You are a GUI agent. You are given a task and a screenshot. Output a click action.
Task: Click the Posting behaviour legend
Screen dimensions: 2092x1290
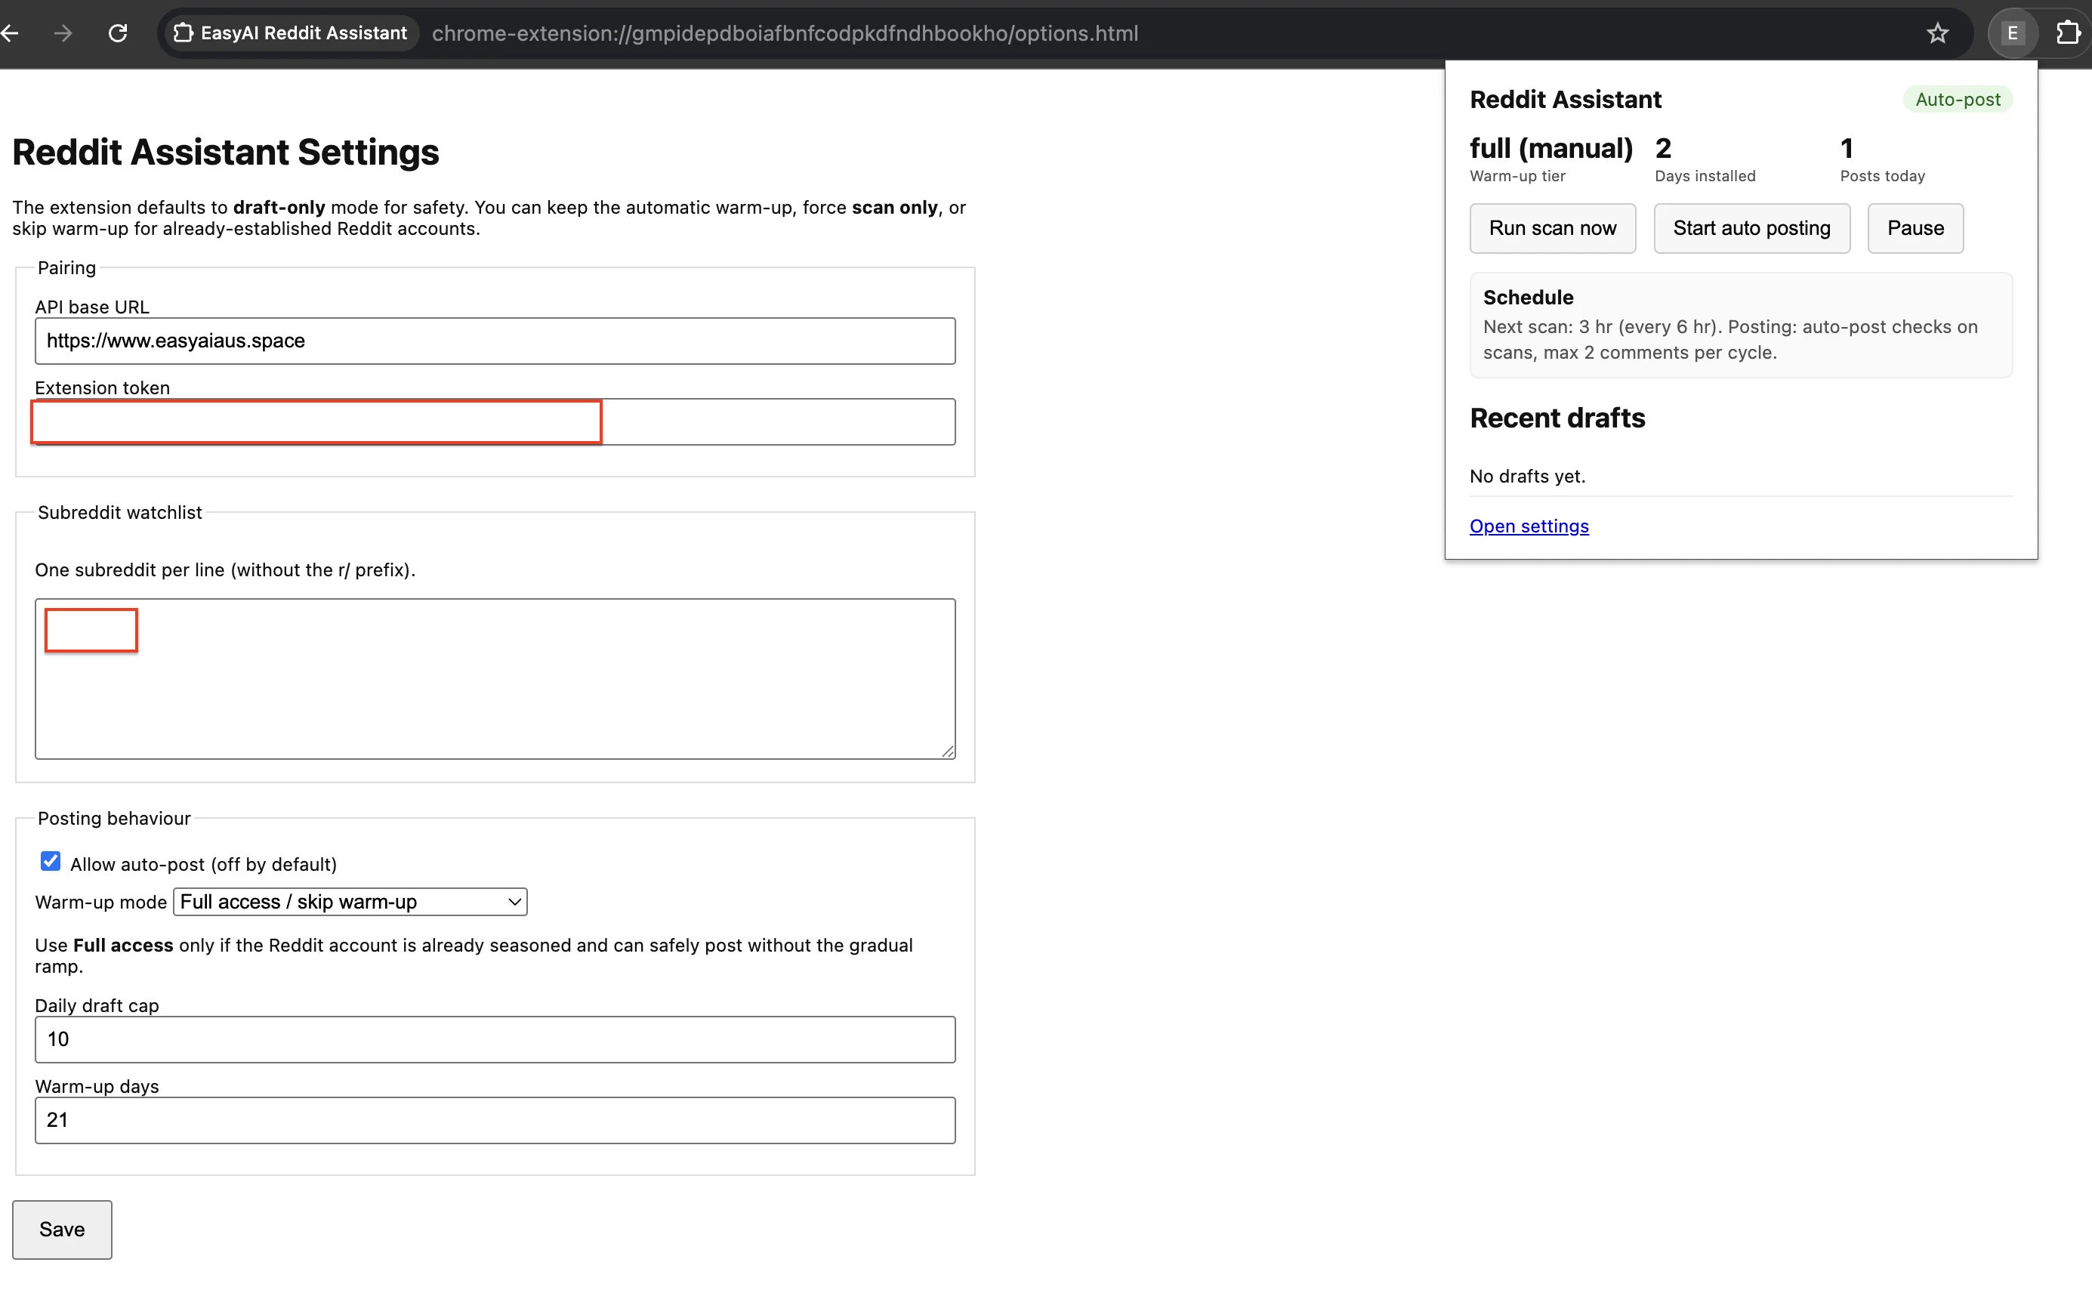click(x=114, y=819)
